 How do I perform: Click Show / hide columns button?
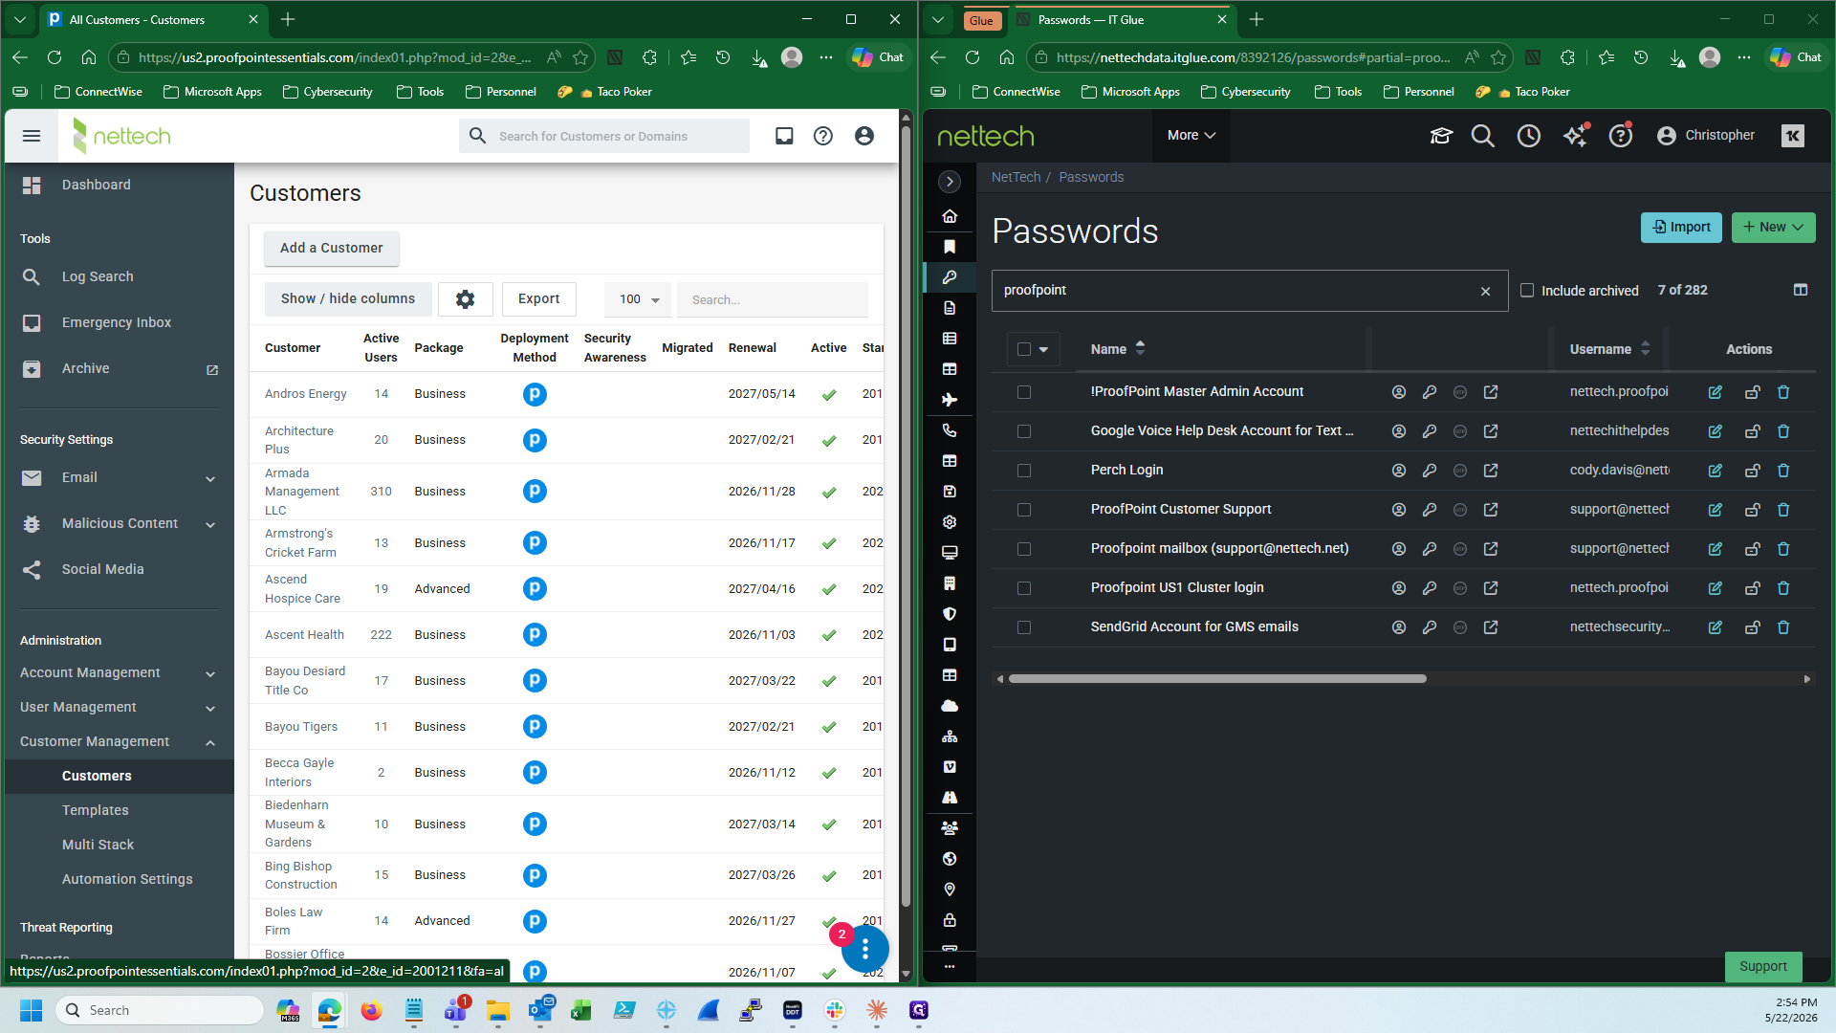pos(348,299)
